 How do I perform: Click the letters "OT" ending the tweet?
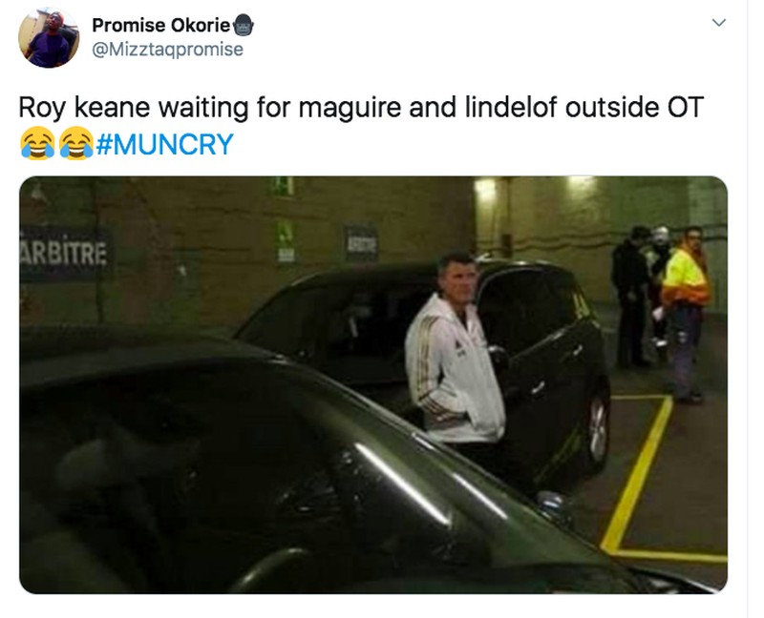tap(686, 107)
